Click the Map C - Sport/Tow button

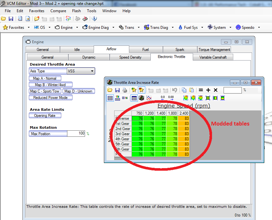(x=45, y=91)
